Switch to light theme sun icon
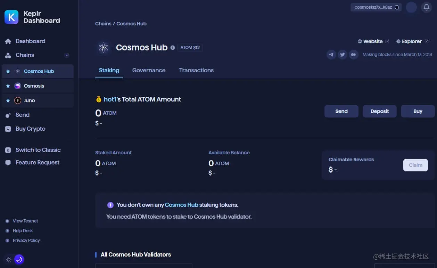Image resolution: width=437 pixels, height=268 pixels. (x=9, y=260)
